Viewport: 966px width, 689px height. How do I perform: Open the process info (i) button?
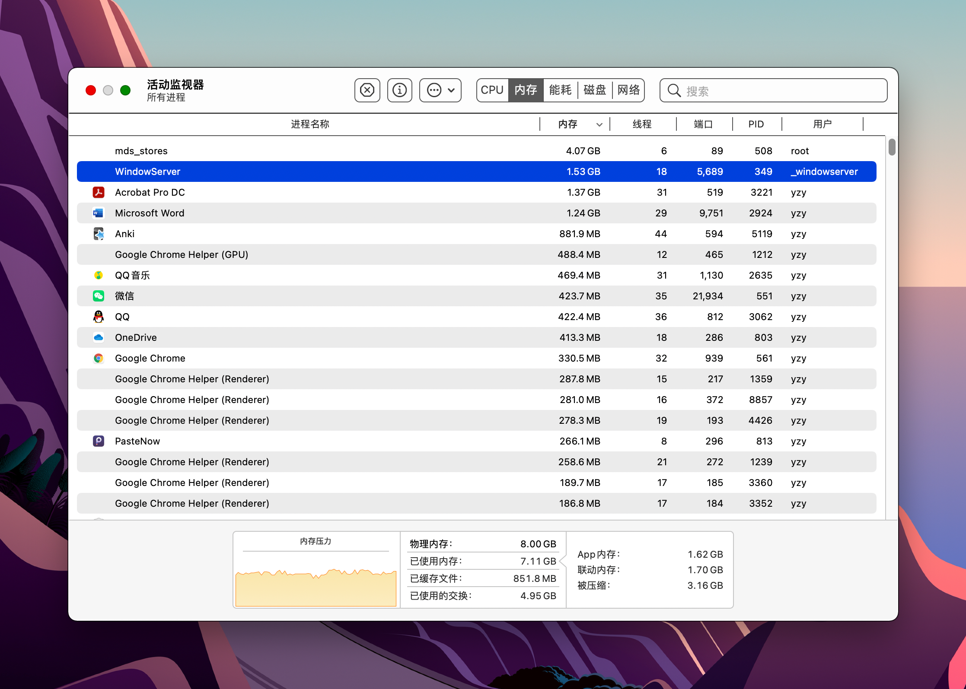[399, 90]
